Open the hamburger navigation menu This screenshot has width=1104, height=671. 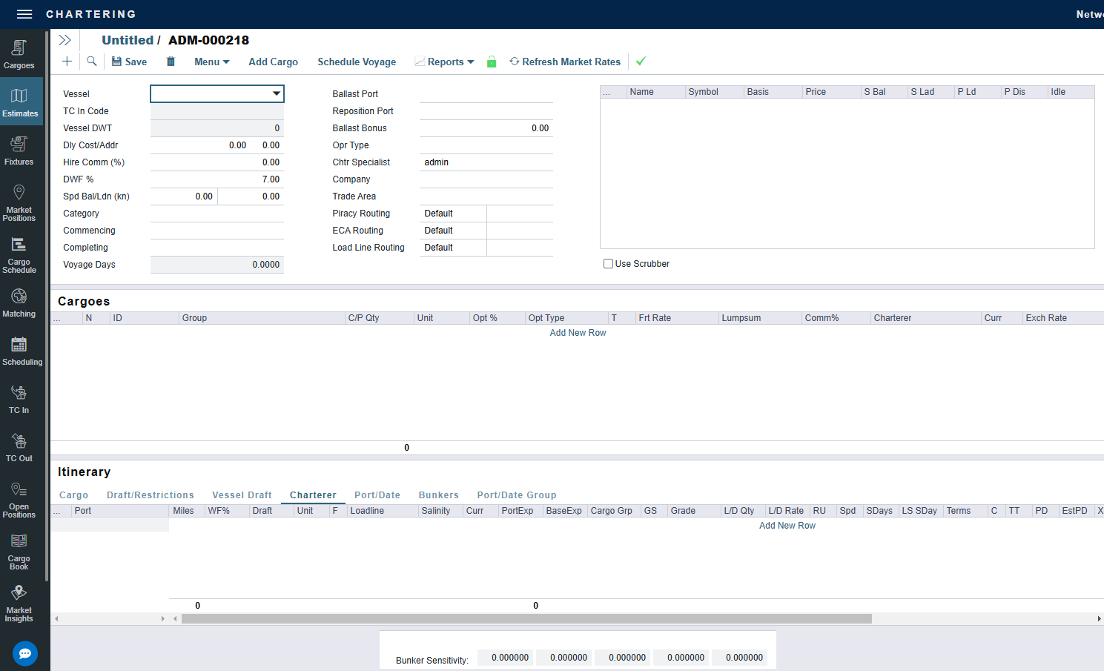coord(24,14)
